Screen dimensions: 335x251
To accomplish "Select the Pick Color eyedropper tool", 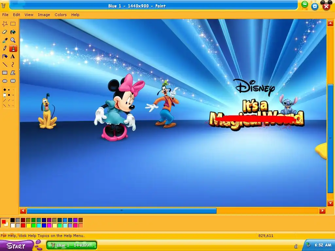I will [5, 40].
